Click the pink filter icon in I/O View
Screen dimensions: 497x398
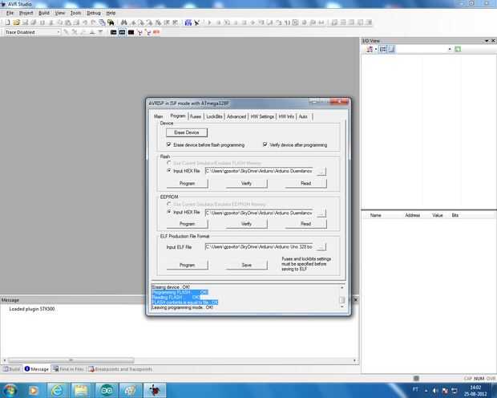(370, 49)
